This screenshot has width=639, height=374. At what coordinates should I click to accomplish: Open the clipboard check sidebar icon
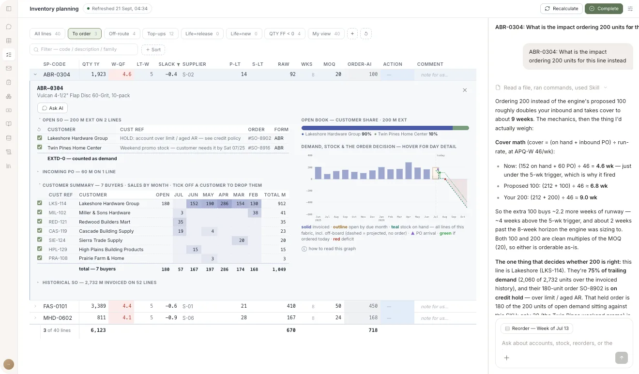click(9, 82)
